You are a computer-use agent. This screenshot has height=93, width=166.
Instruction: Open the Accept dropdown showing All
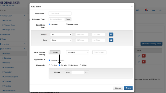point(61,34)
